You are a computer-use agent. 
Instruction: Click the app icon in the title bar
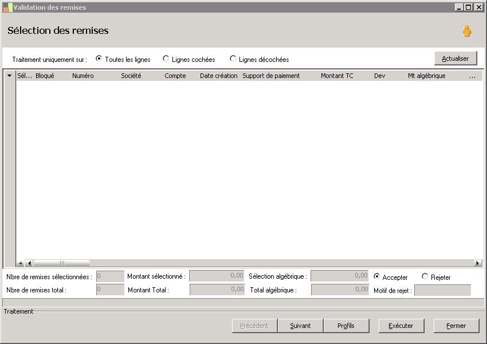pos(7,7)
